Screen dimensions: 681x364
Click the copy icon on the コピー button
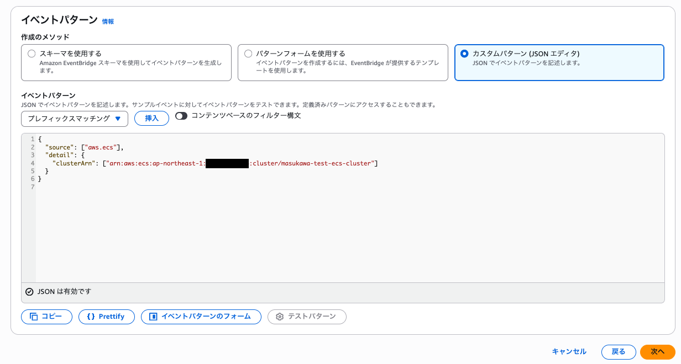pos(33,317)
